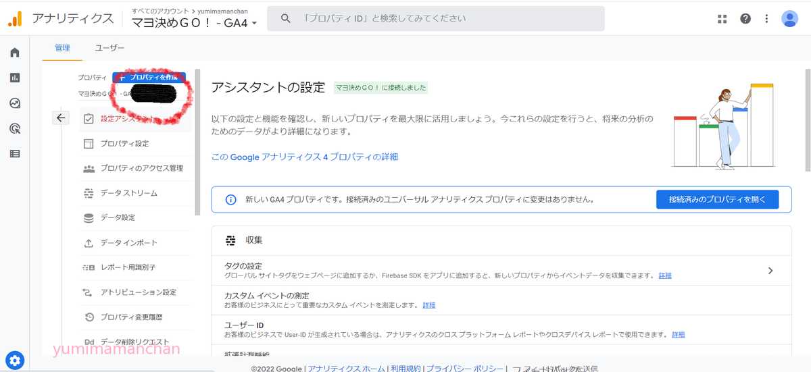Open 詳細 link in タグの設定 row
Image resolution: width=811 pixels, height=372 pixels.
[665, 275]
